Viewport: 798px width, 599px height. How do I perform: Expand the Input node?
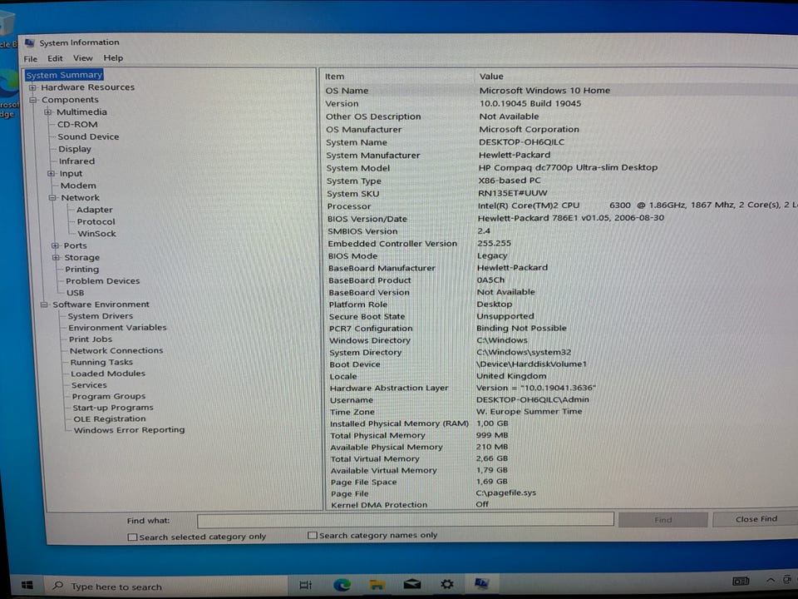[51, 174]
